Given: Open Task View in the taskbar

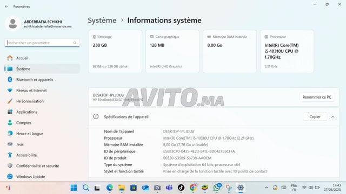Looking at the screenshot, I should [x=97, y=188].
